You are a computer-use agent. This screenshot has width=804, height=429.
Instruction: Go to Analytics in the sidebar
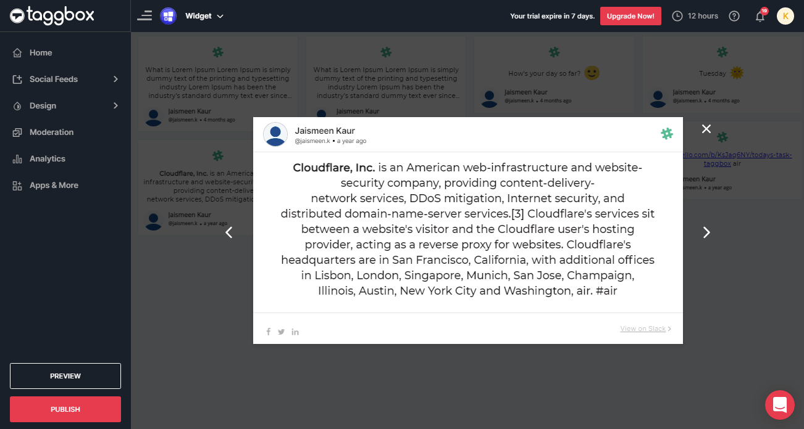47,158
